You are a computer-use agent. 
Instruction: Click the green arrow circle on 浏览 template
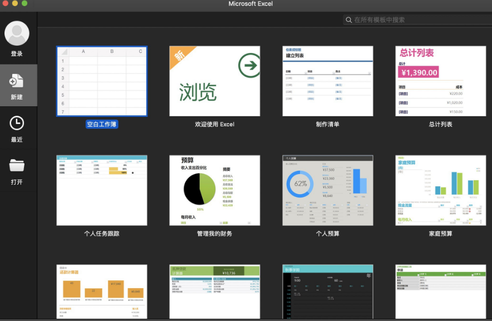click(249, 66)
